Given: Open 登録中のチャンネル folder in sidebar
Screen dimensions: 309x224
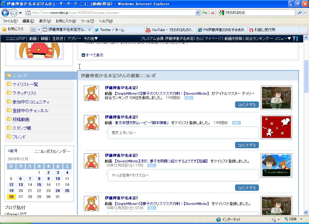Looking at the screenshot, I should 39,110.
